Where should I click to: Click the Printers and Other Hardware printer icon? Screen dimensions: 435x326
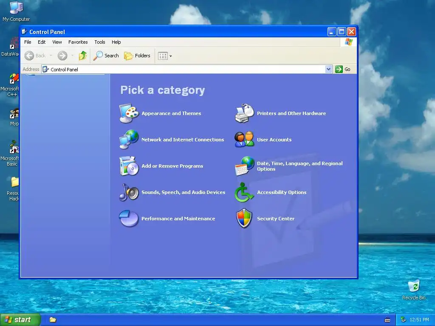click(x=244, y=113)
